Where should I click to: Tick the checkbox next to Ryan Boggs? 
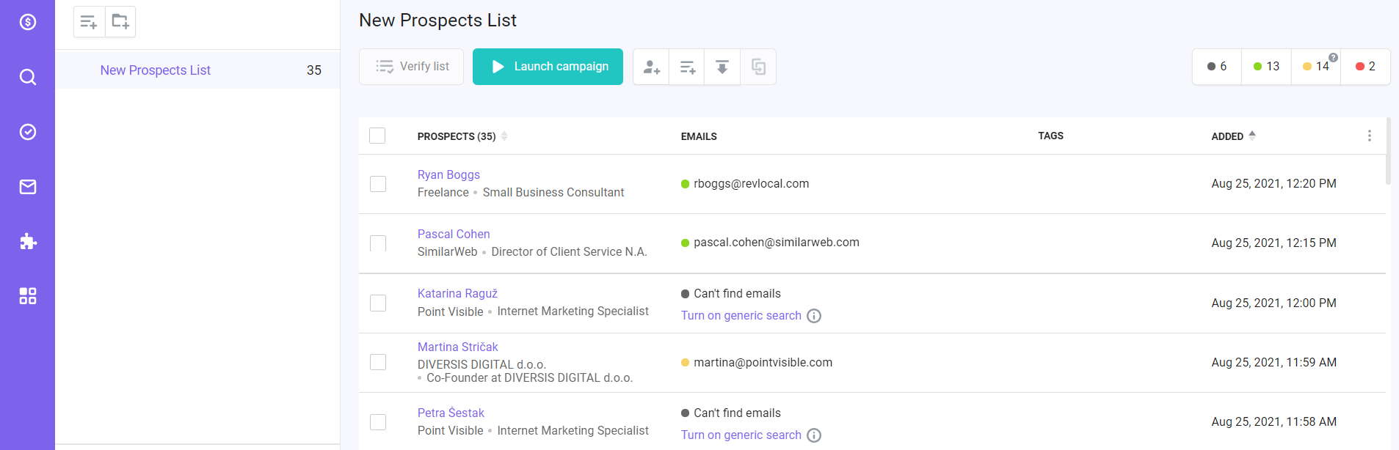tap(378, 184)
